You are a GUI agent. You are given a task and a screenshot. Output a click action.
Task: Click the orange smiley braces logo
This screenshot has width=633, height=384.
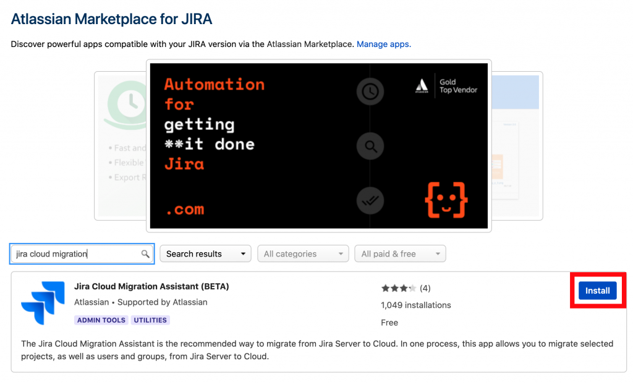tap(446, 200)
